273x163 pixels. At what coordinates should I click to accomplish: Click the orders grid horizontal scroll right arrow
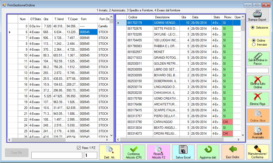click(x=107, y=140)
